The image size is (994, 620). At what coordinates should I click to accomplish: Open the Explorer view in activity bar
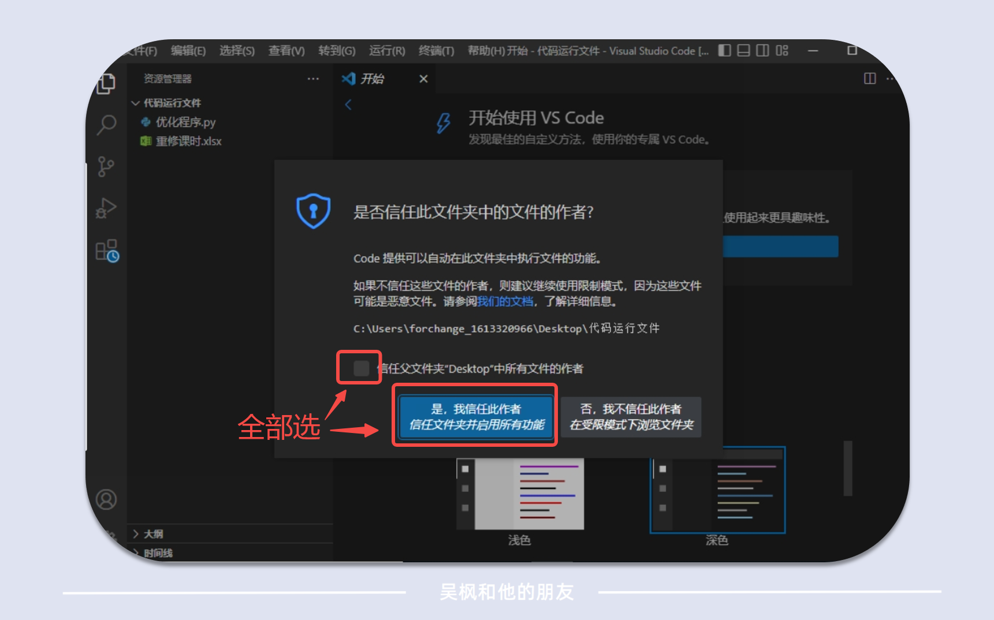click(x=106, y=84)
